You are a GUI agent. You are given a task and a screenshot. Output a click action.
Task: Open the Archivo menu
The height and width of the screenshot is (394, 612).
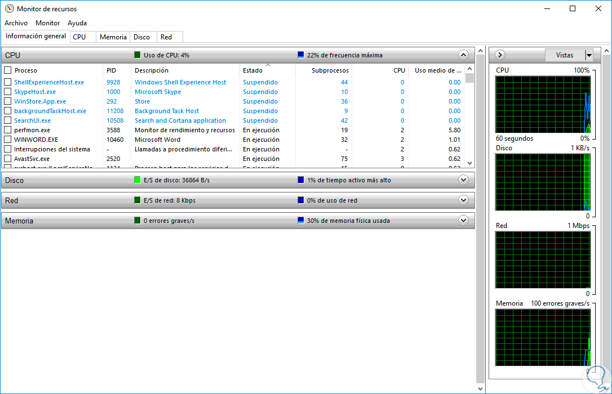pos(16,23)
